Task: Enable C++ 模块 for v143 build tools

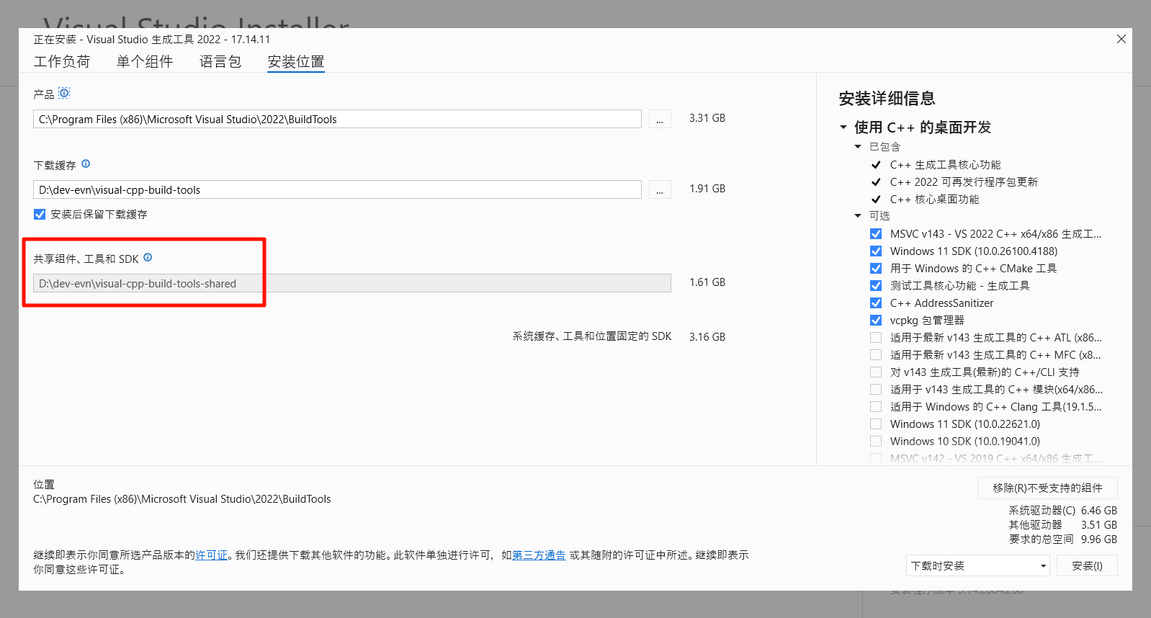Action: [876, 389]
